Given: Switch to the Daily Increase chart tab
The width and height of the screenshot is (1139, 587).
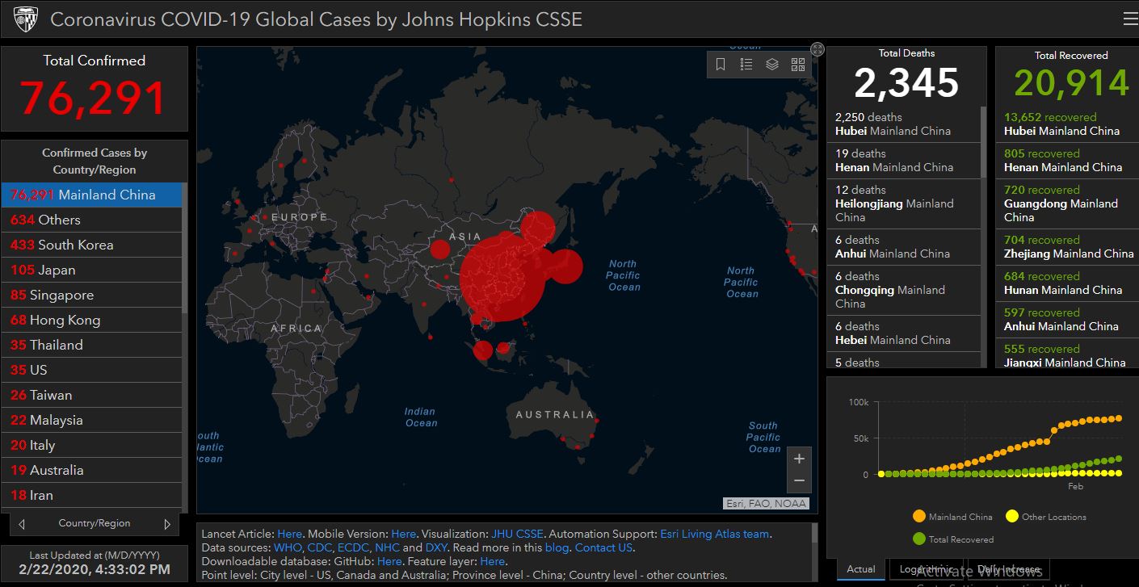Looking at the screenshot, I should pyautogui.click(x=1008, y=569).
